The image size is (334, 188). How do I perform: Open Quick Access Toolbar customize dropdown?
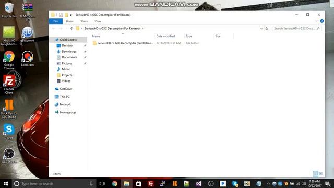[x=71, y=15]
